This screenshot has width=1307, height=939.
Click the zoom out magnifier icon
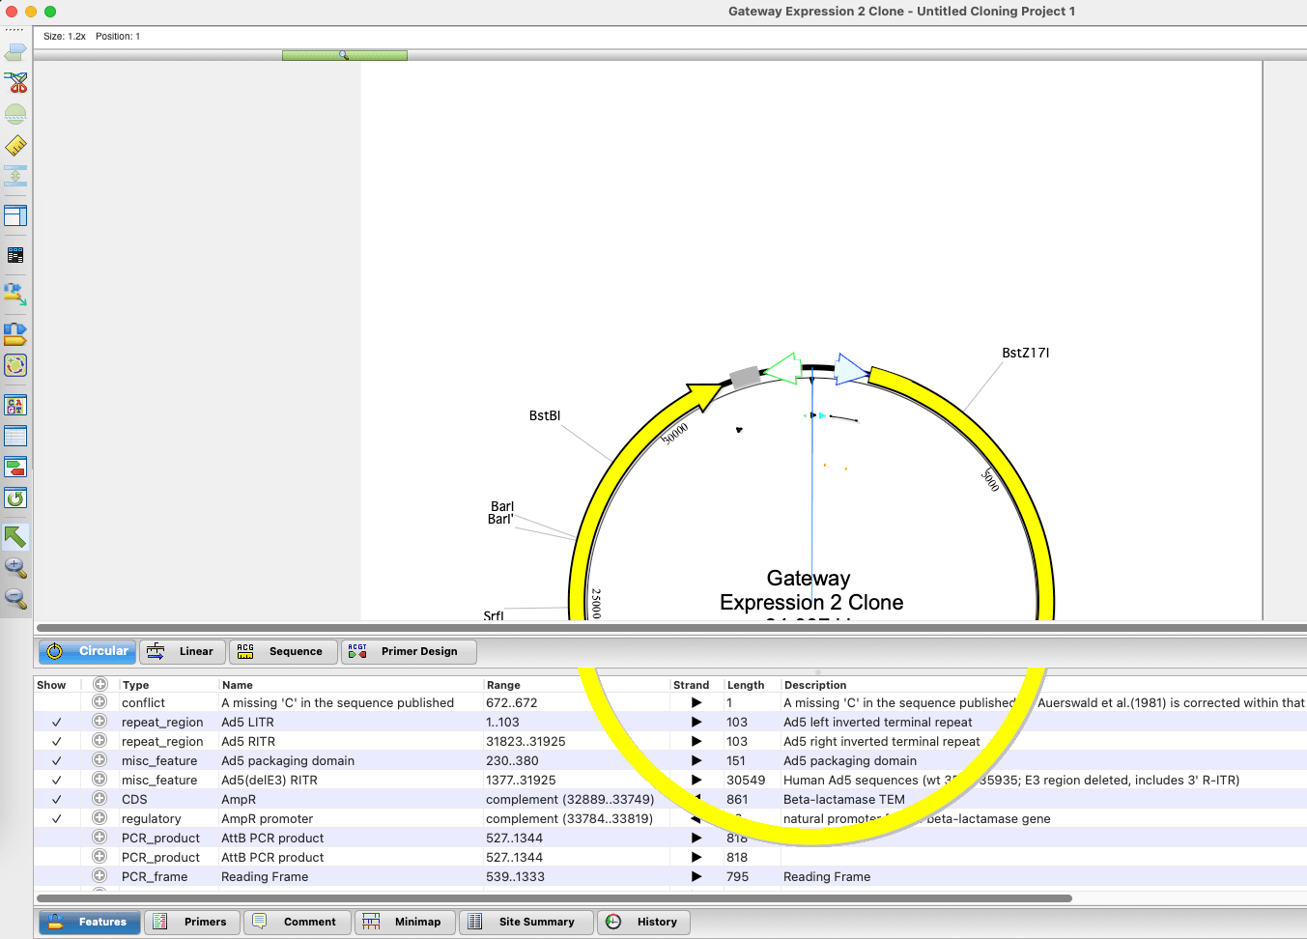coord(15,599)
